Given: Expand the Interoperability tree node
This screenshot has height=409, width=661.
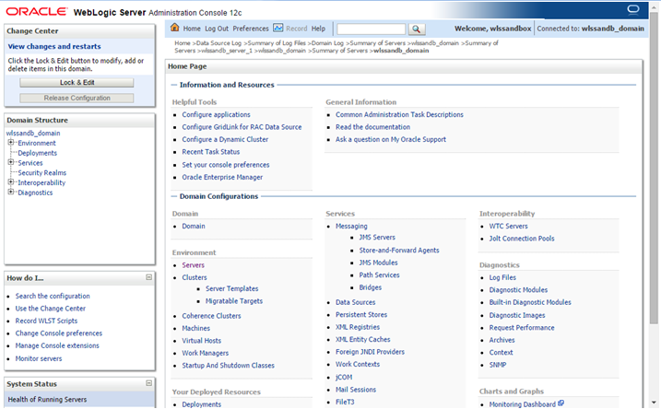Looking at the screenshot, I should [x=11, y=182].
